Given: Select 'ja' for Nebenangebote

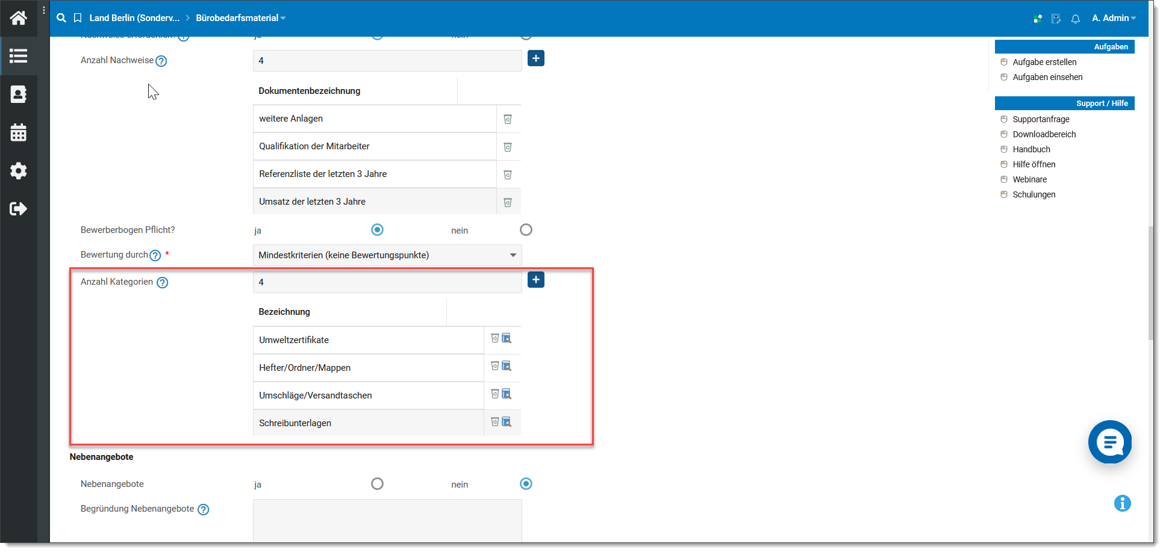Looking at the screenshot, I should pos(377,484).
